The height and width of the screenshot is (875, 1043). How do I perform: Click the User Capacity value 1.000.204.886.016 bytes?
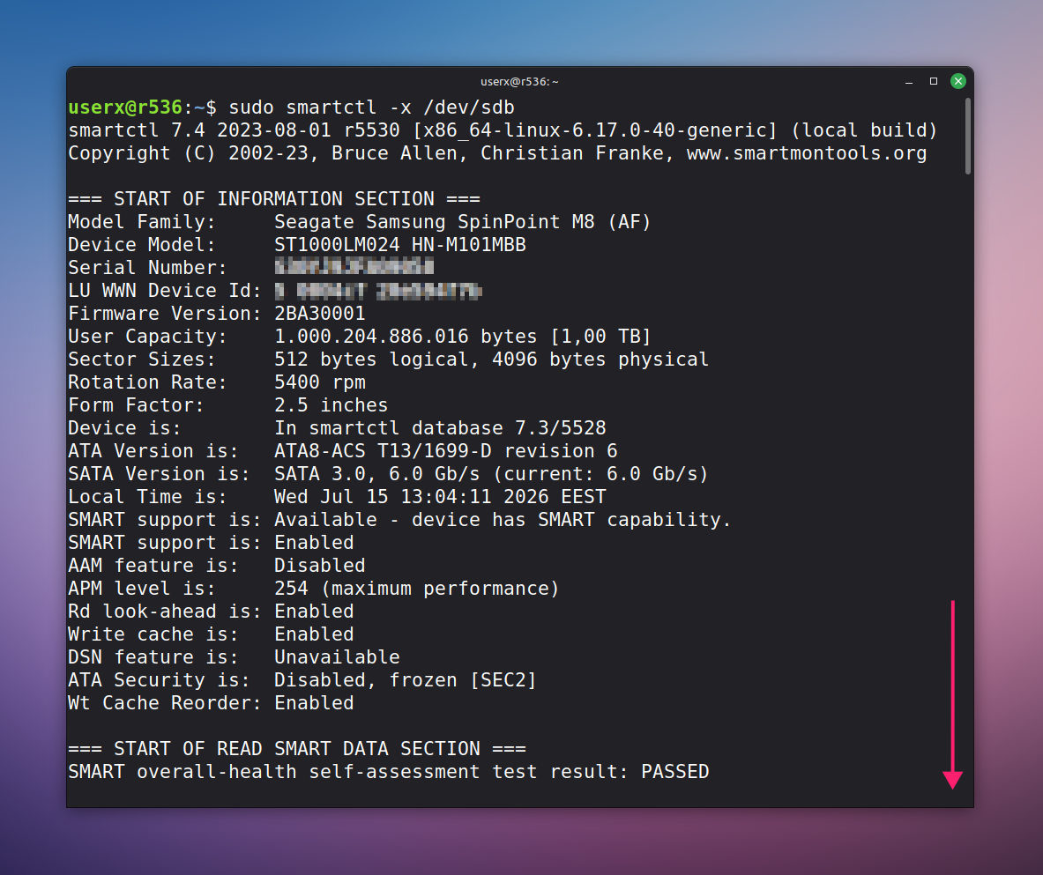click(405, 337)
